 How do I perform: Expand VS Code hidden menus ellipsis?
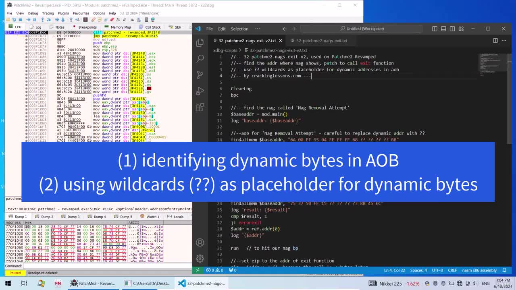(x=257, y=29)
